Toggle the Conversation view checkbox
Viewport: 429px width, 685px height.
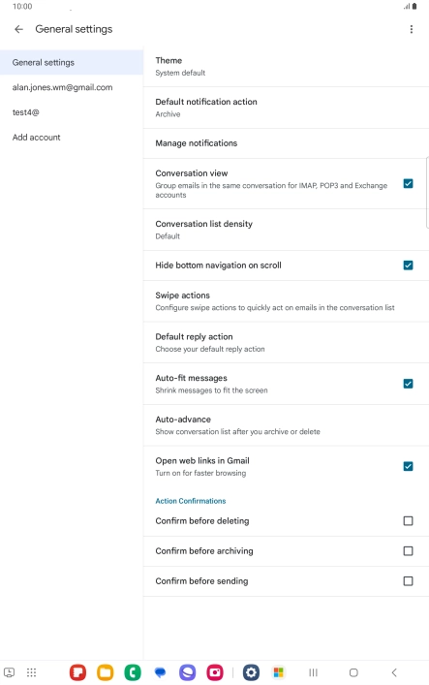pos(408,183)
